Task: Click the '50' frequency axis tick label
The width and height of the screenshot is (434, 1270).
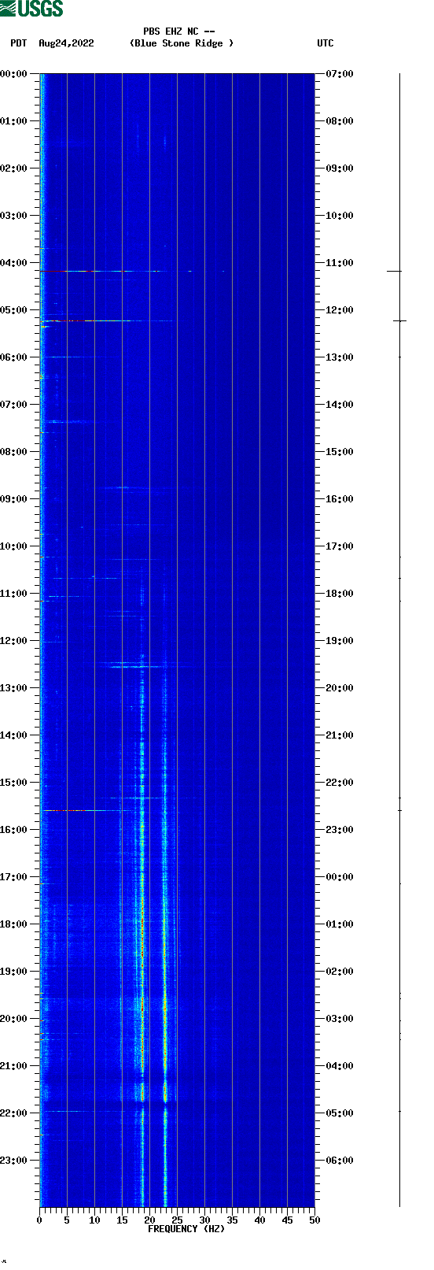Action: click(x=314, y=1220)
